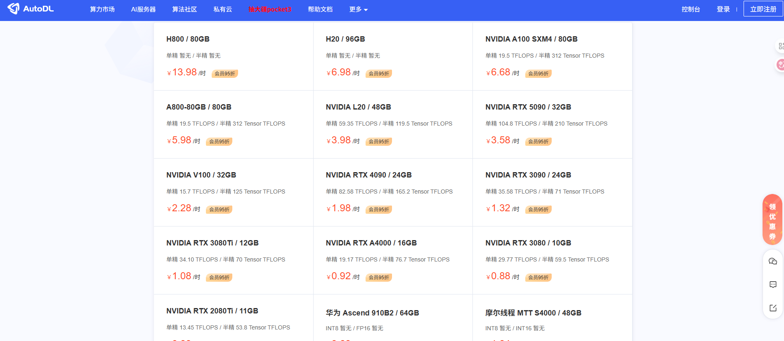This screenshot has height=341, width=784.
Task: Select the 华为 Ascend 910B2 / 64GB title
Action: click(373, 313)
